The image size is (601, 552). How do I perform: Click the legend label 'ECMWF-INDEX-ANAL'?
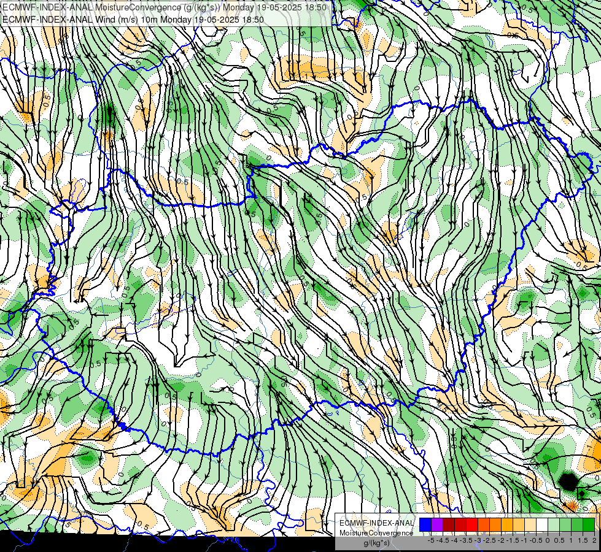376,523
